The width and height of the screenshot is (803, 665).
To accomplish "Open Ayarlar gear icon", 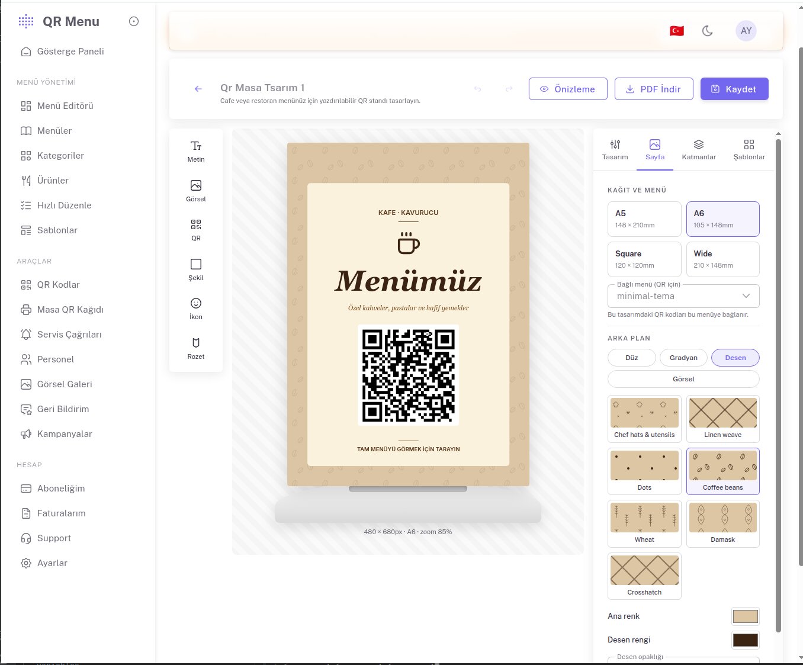I will 26,563.
